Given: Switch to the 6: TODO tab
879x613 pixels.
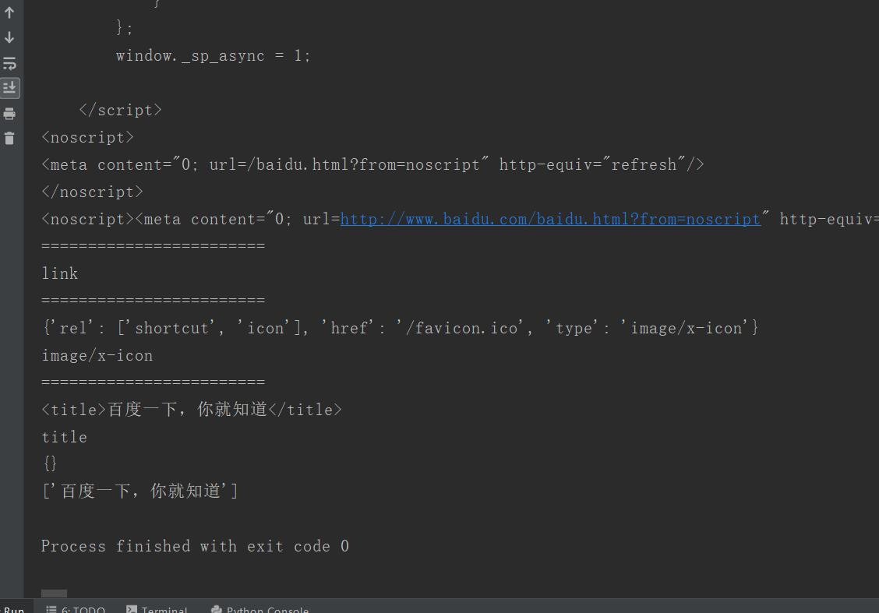Looking at the screenshot, I should [76, 609].
